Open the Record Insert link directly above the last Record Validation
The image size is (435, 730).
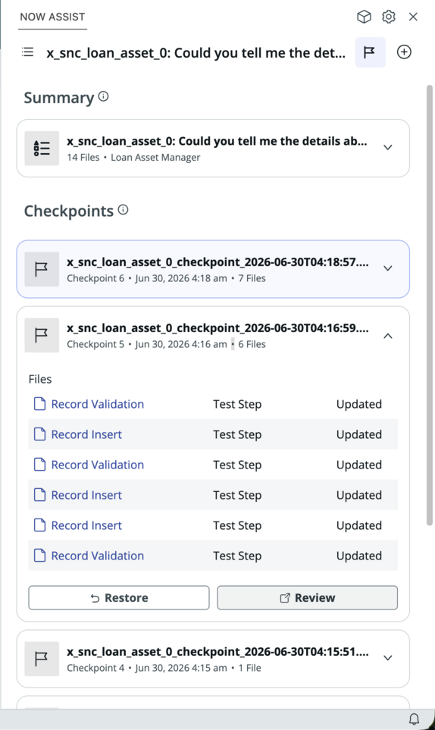point(86,525)
